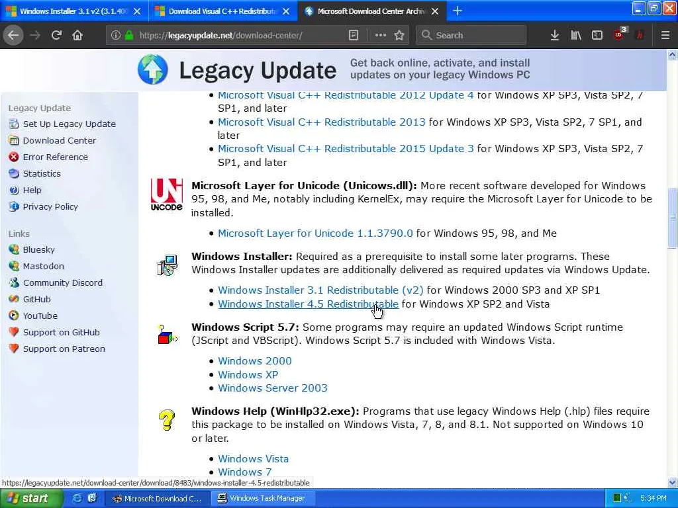This screenshot has width=678, height=508.
Task: Open Windows Vista WinHlp32 link
Action: 253,459
